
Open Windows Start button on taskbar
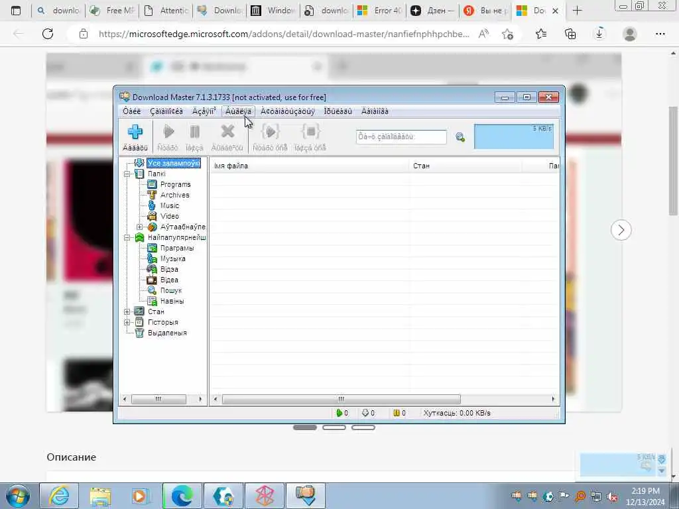coord(17,496)
